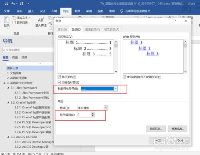This screenshot has height=155, width=200.
Task: Open the quick access toolbar customize arrow
Action: (x=28, y=4)
